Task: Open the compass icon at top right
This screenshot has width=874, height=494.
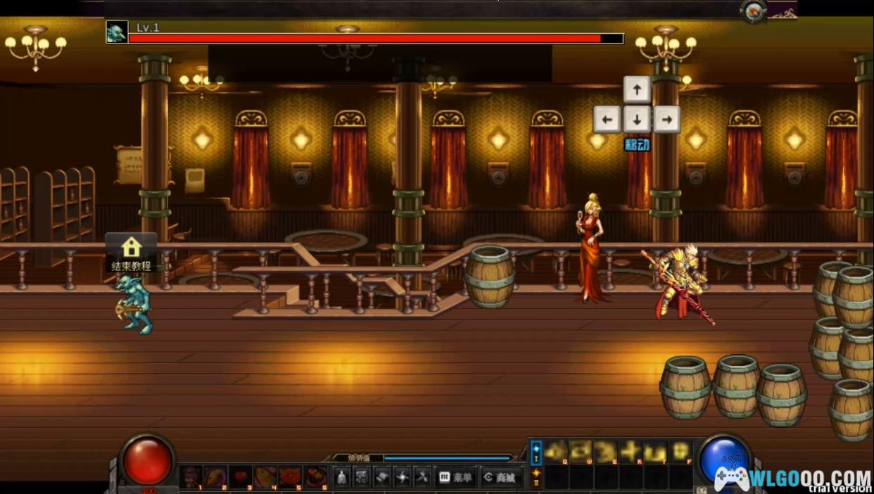Action: click(754, 11)
